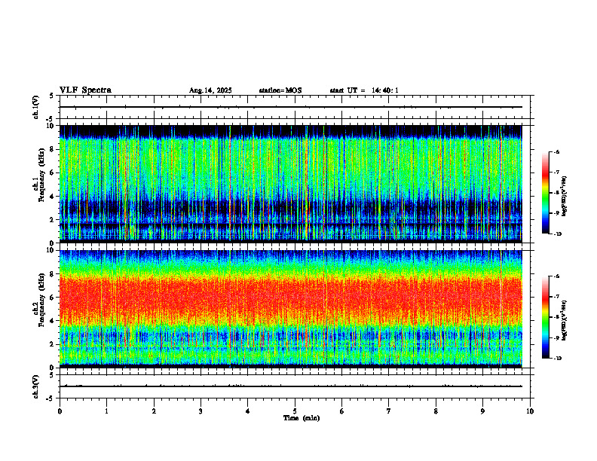Click the "VLF Spectra" plot title

click(85, 90)
